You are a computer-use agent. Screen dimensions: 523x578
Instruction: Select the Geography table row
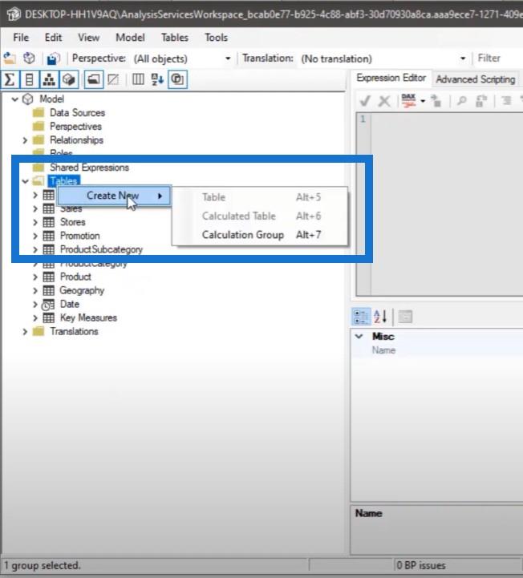[x=82, y=290]
